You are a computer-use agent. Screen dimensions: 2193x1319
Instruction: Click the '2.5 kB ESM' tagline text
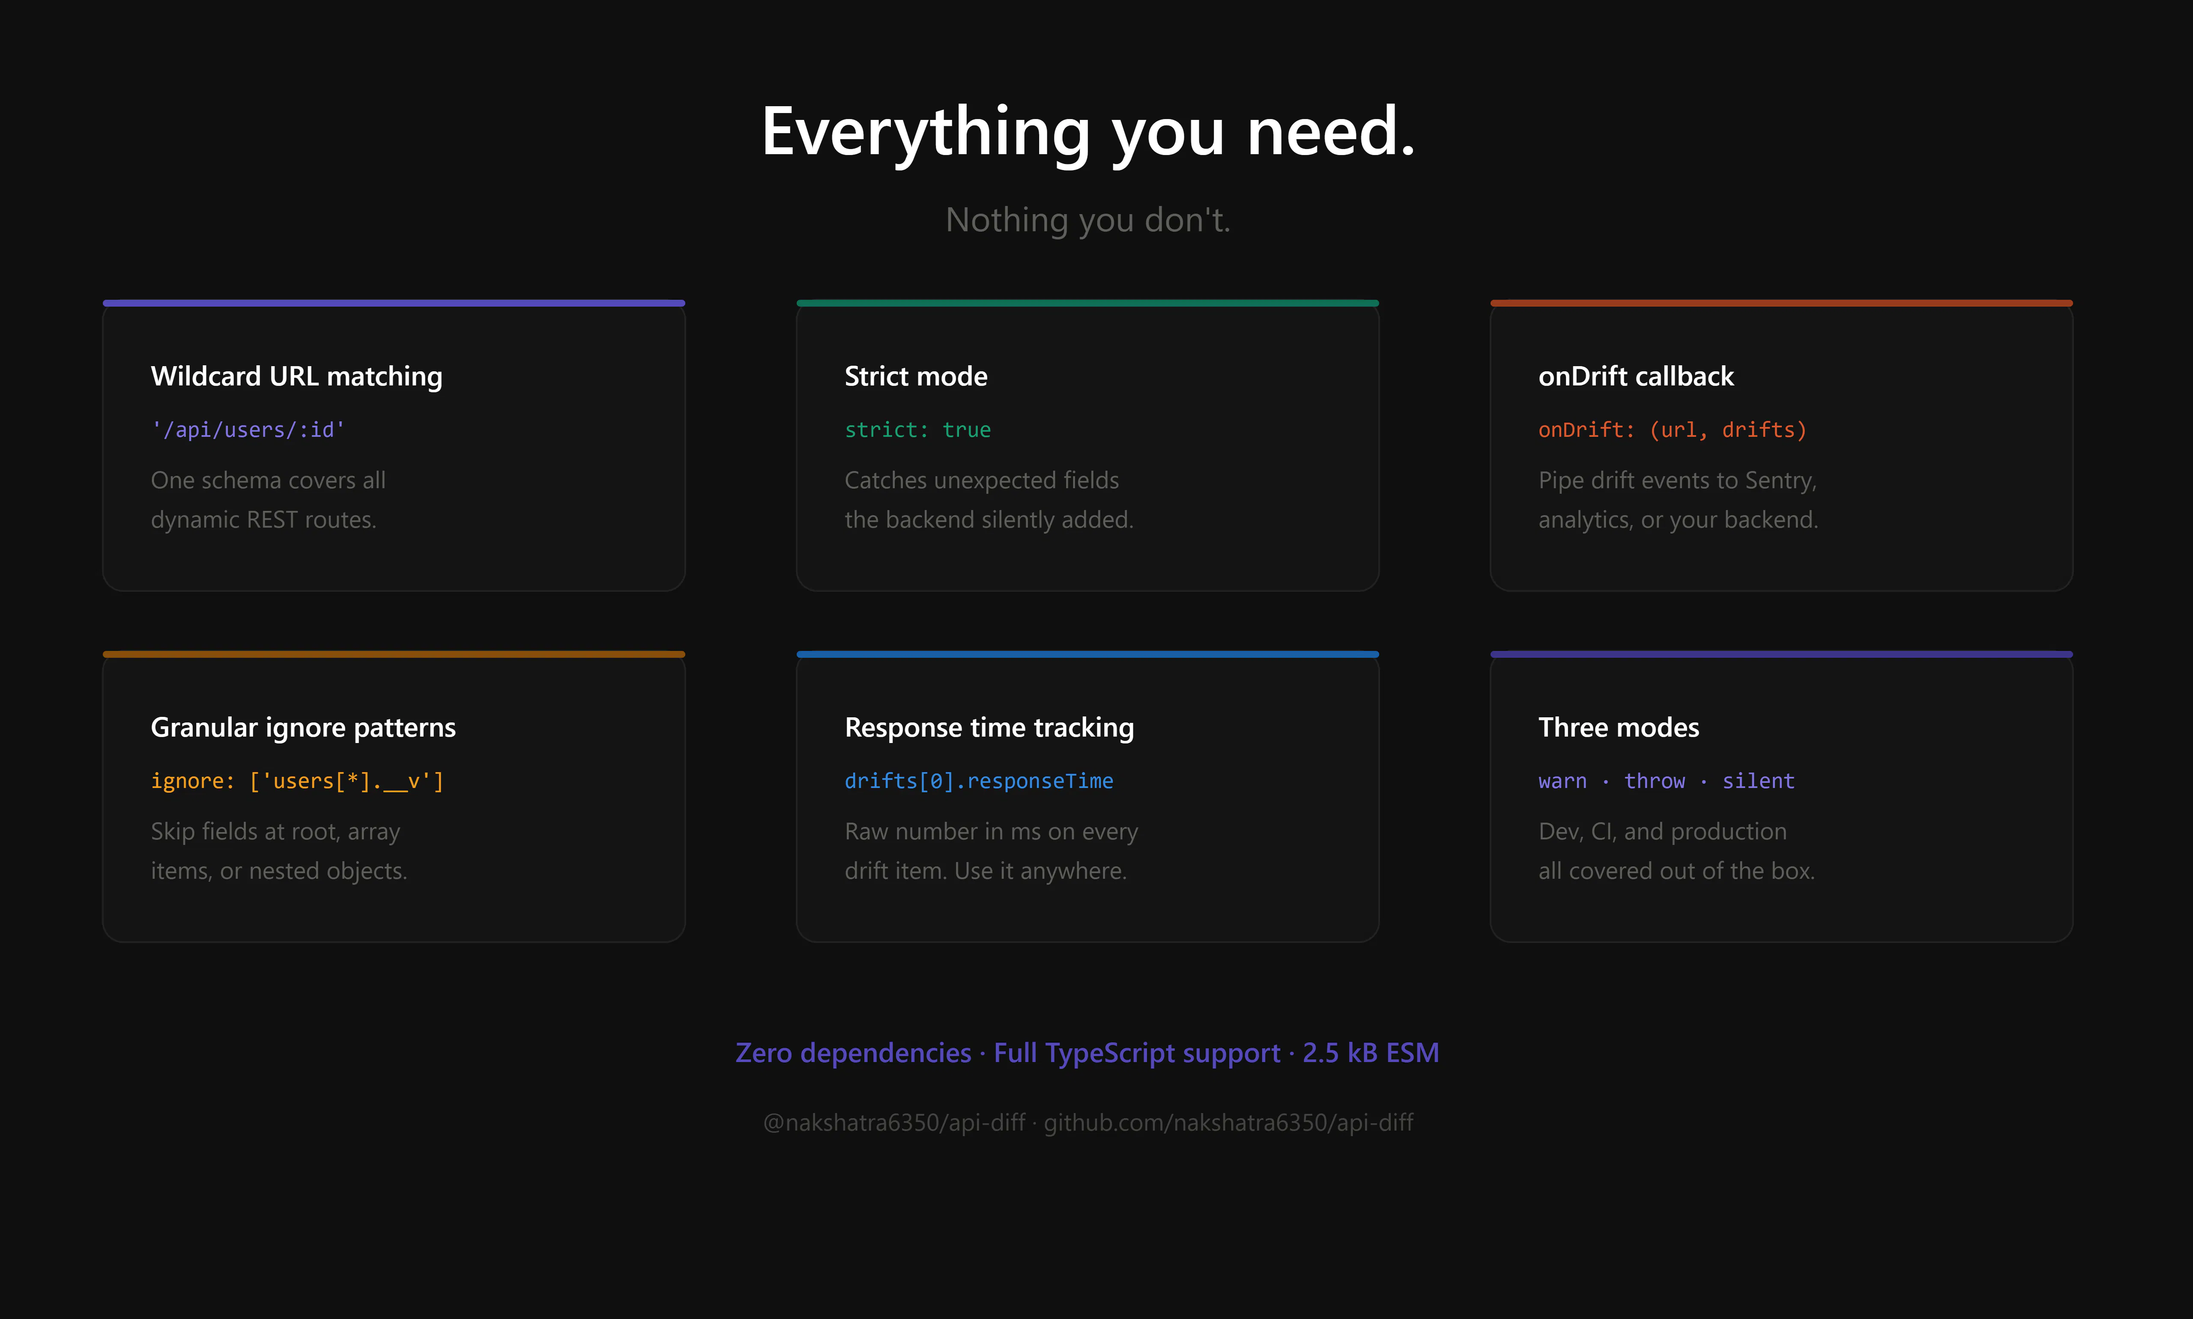pos(1371,1053)
